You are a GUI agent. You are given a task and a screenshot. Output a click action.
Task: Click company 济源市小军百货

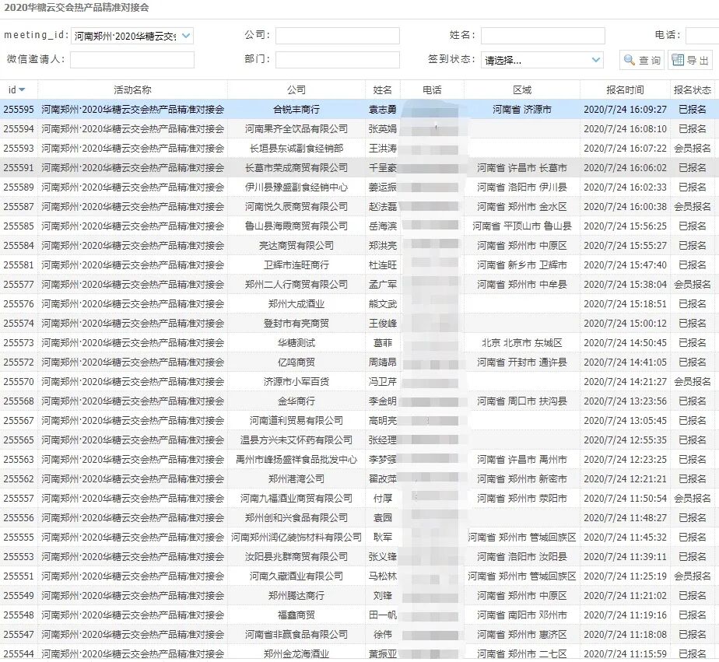[x=296, y=381]
